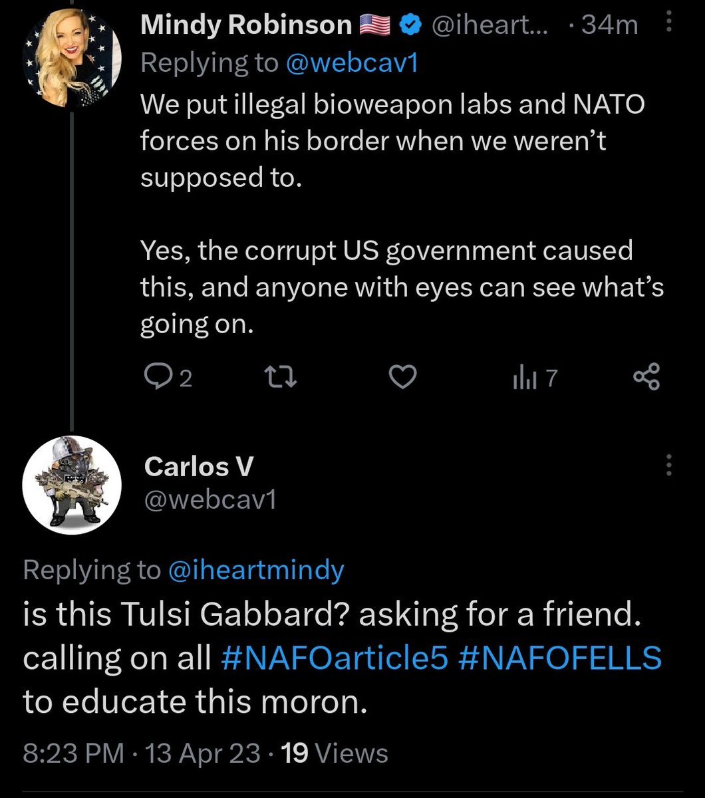
Task: Open reply icon on Mindy Robinson's tweet
Action: coord(158,378)
